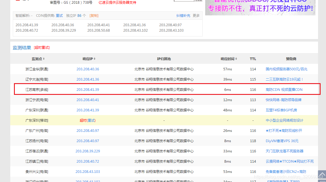Open sponsor 互盟T4标准BGP机房
This screenshot has width=326, height=182.
point(281,110)
